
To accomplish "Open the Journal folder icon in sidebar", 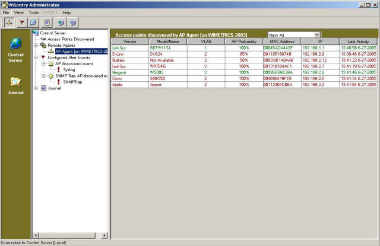I will pyautogui.click(x=15, y=82).
